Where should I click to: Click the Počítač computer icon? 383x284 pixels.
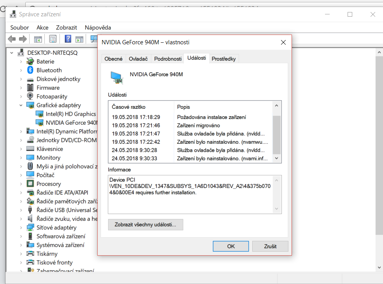click(30, 175)
